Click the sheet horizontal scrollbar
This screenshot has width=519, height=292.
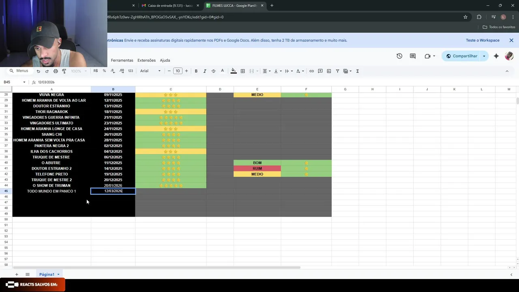157,268
